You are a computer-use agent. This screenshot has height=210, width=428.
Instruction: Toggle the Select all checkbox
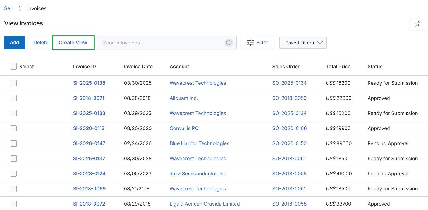pyautogui.click(x=14, y=66)
